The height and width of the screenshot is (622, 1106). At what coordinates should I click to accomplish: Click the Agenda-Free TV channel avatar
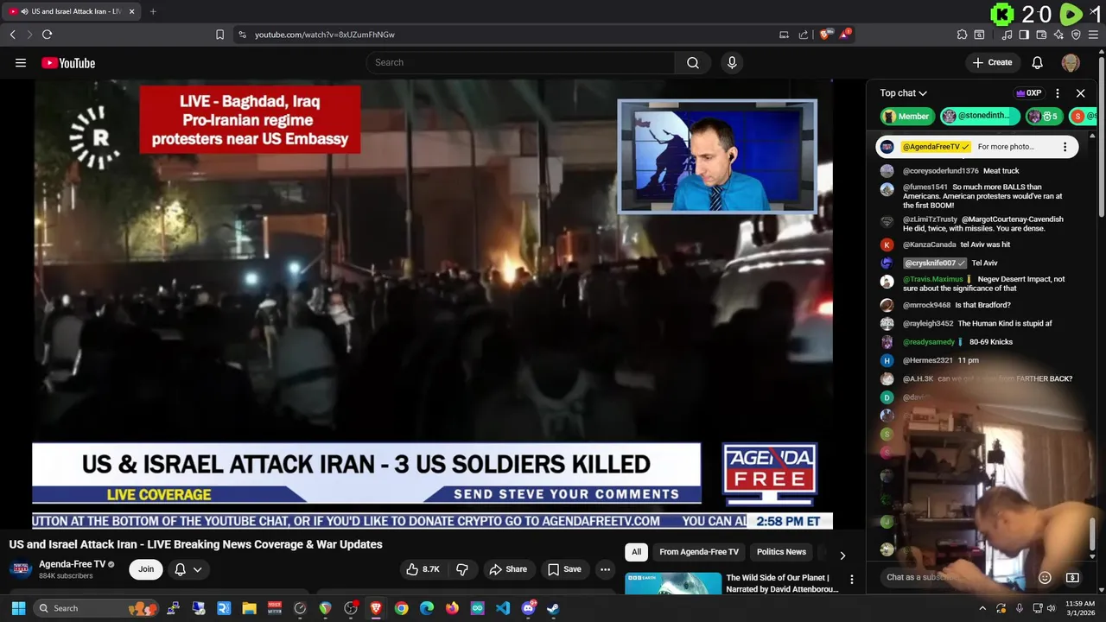pos(22,569)
